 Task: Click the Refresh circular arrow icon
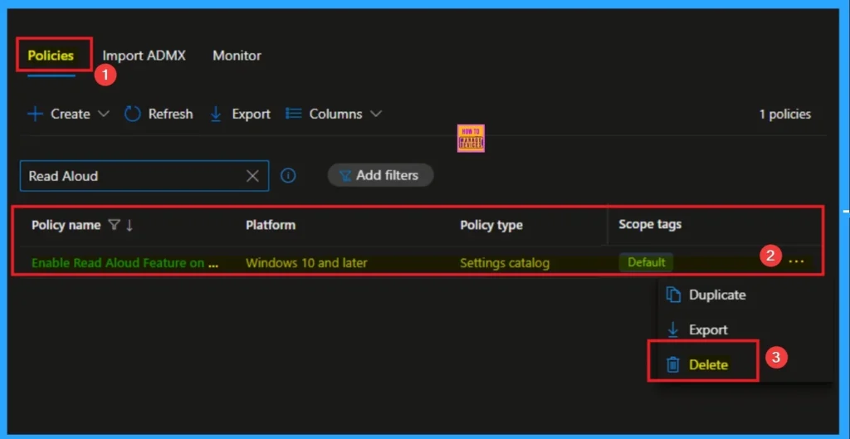coord(132,114)
